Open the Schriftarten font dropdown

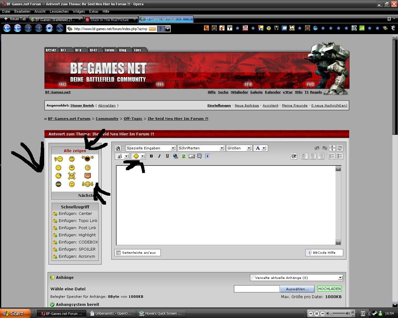tap(201, 148)
